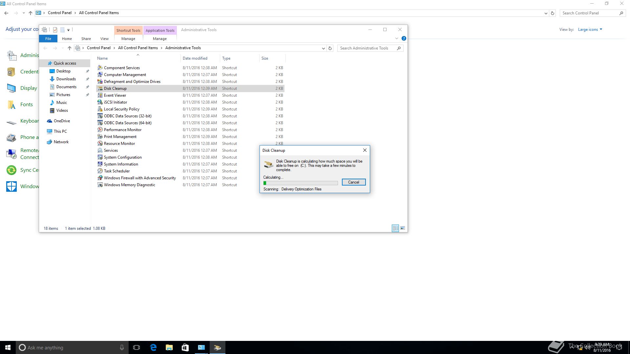Viewport: 630px width, 354px height.
Task: Open Resource Monitor icon
Action: [100, 143]
